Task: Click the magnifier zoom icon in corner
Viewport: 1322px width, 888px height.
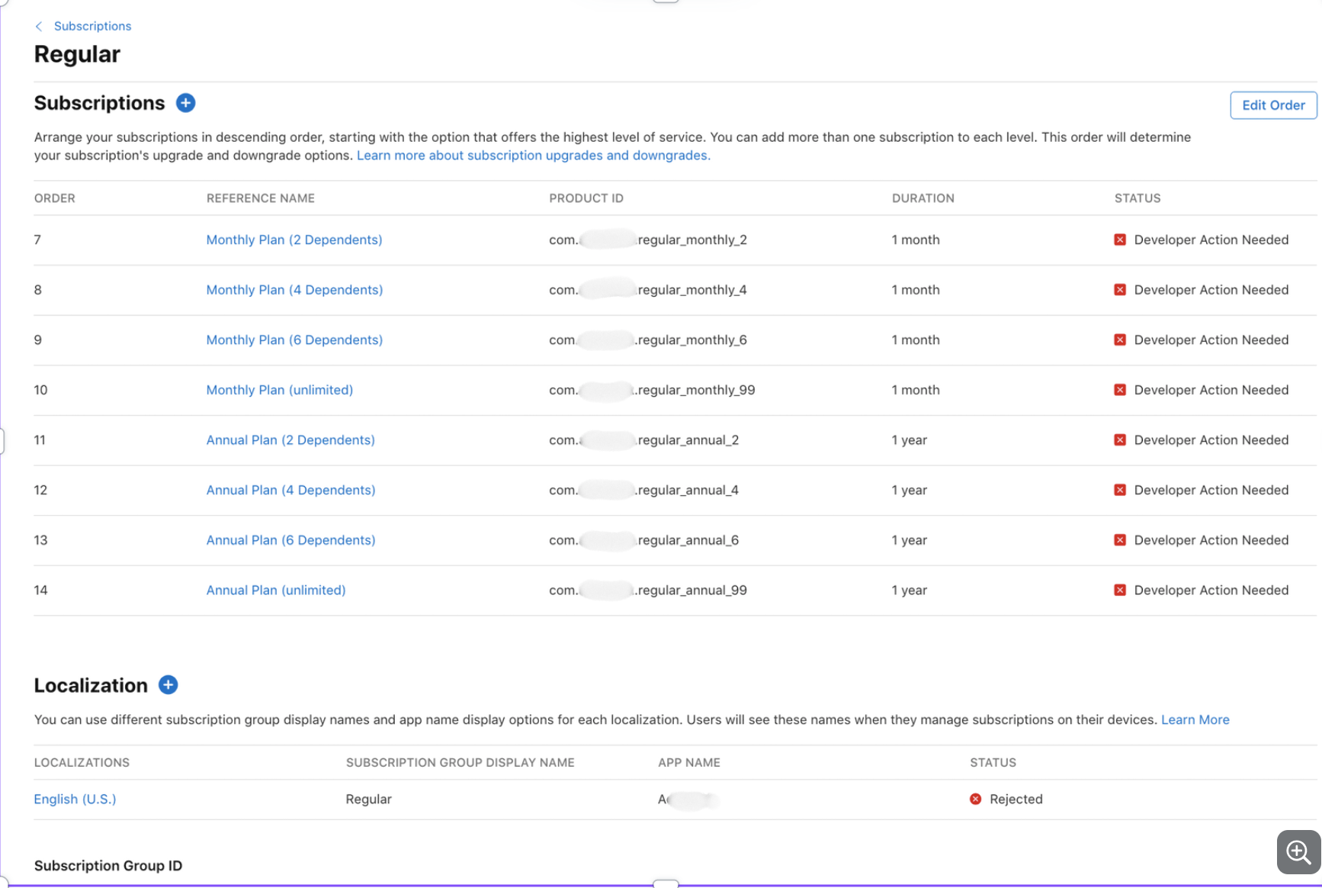Action: tap(1298, 851)
